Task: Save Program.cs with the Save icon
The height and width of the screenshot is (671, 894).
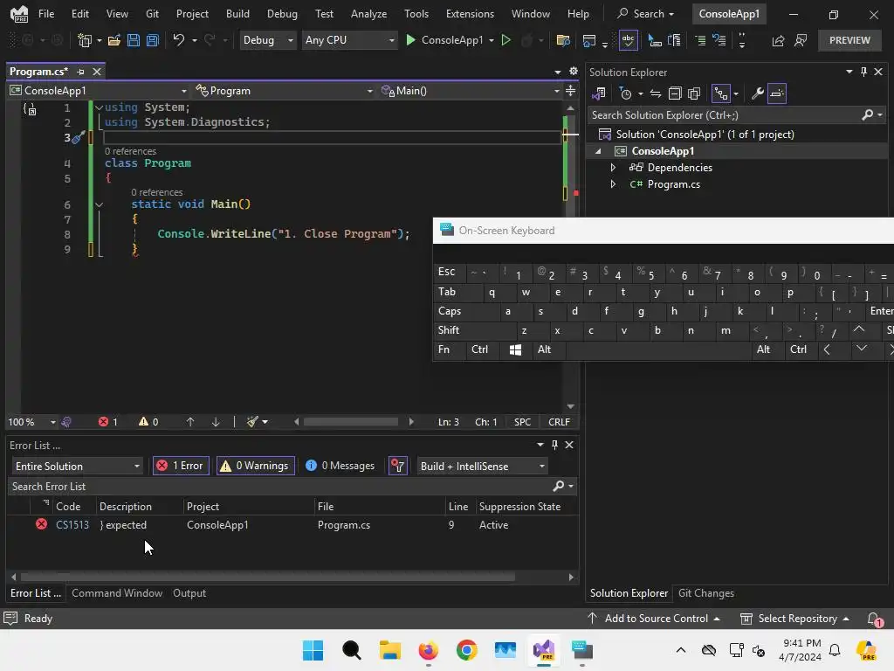Action: (x=134, y=40)
